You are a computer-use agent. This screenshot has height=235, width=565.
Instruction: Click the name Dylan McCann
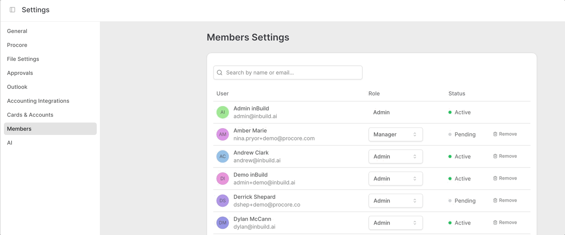pos(252,219)
